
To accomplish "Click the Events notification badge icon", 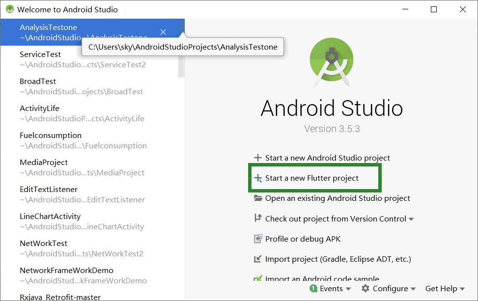I will [x=313, y=288].
